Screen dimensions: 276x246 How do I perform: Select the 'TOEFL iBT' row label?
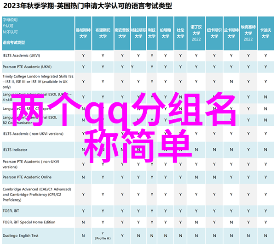(11, 211)
